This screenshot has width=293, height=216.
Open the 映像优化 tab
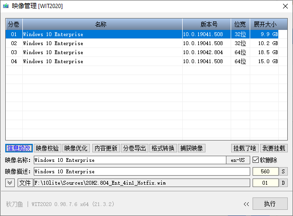pos(76,148)
